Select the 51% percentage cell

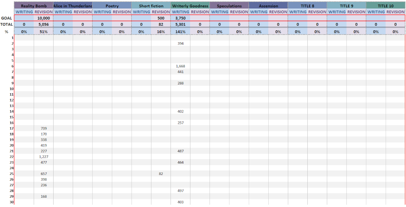[43, 32]
